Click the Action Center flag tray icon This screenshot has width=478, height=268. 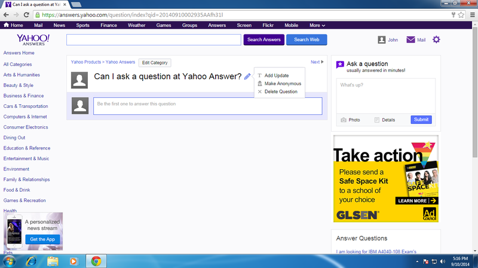pyautogui.click(x=426, y=261)
